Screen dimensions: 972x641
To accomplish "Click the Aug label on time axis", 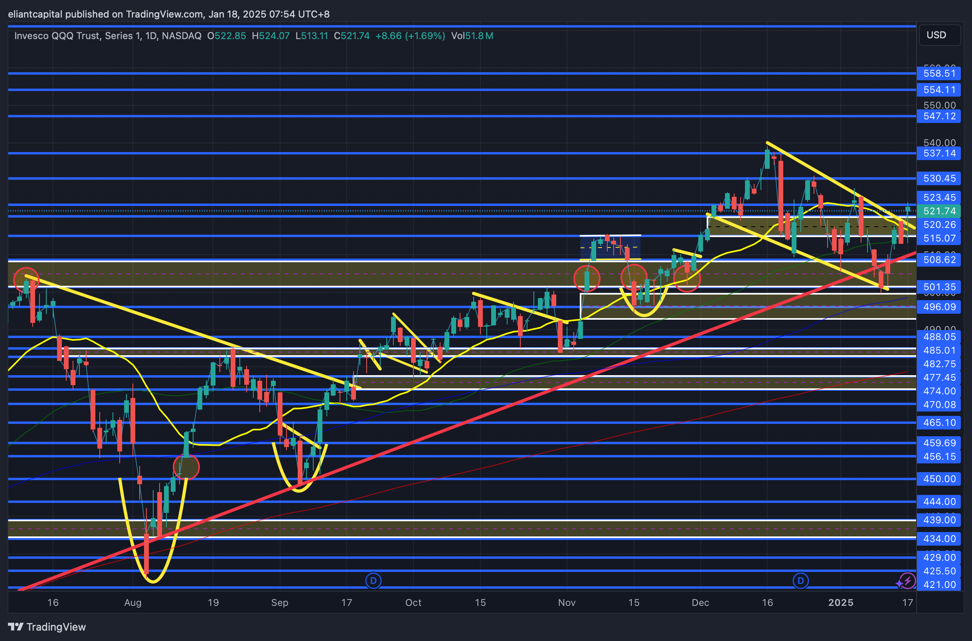I will click(133, 603).
